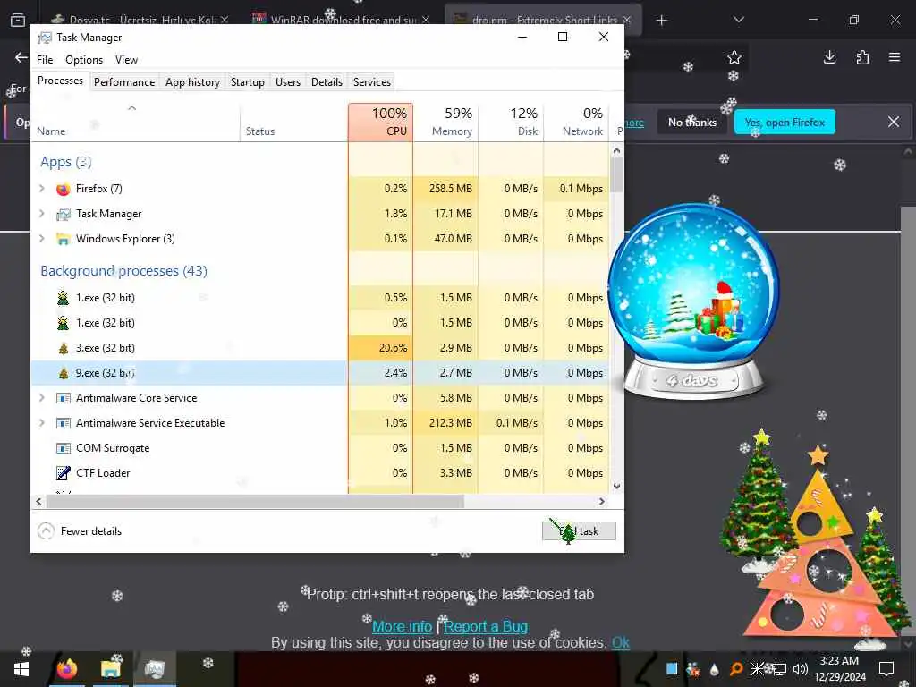
Task: Open File Explorer from the taskbar
Action: coord(110,669)
